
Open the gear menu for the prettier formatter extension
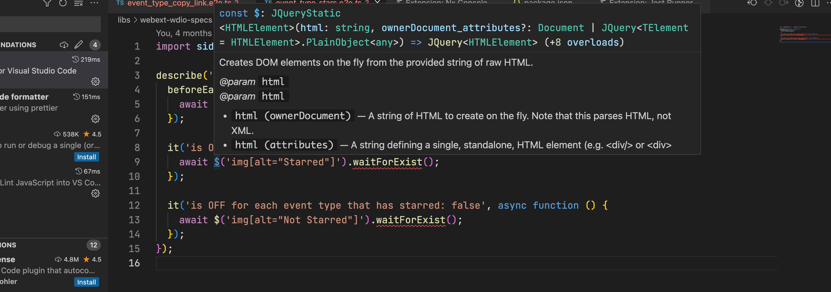tap(96, 119)
